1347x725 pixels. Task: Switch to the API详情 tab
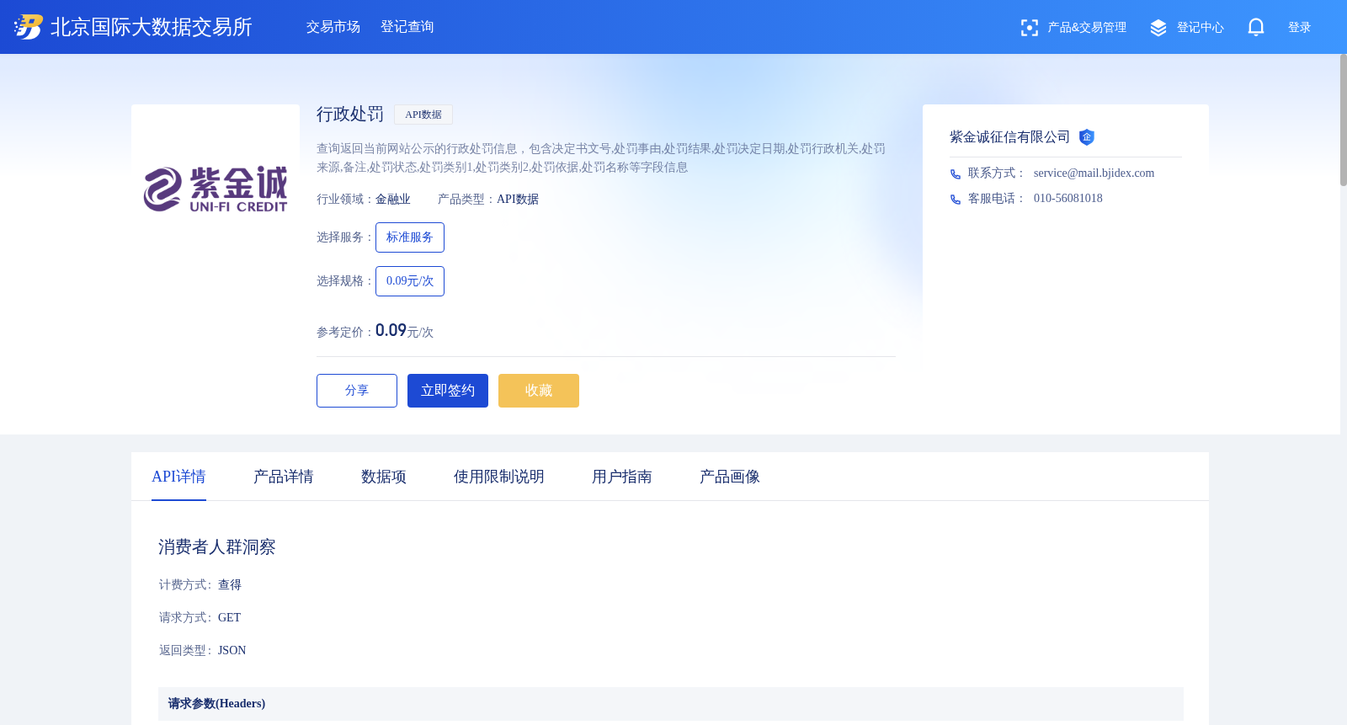click(x=178, y=477)
